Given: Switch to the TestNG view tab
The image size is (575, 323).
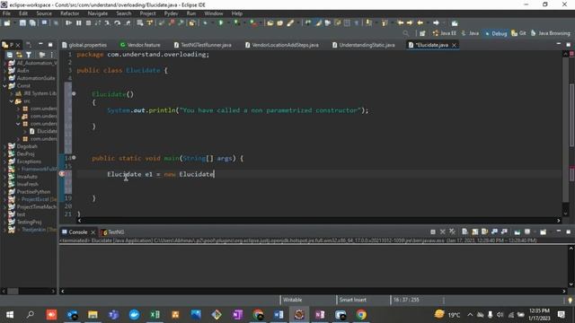Looking at the screenshot, I should (113, 232).
